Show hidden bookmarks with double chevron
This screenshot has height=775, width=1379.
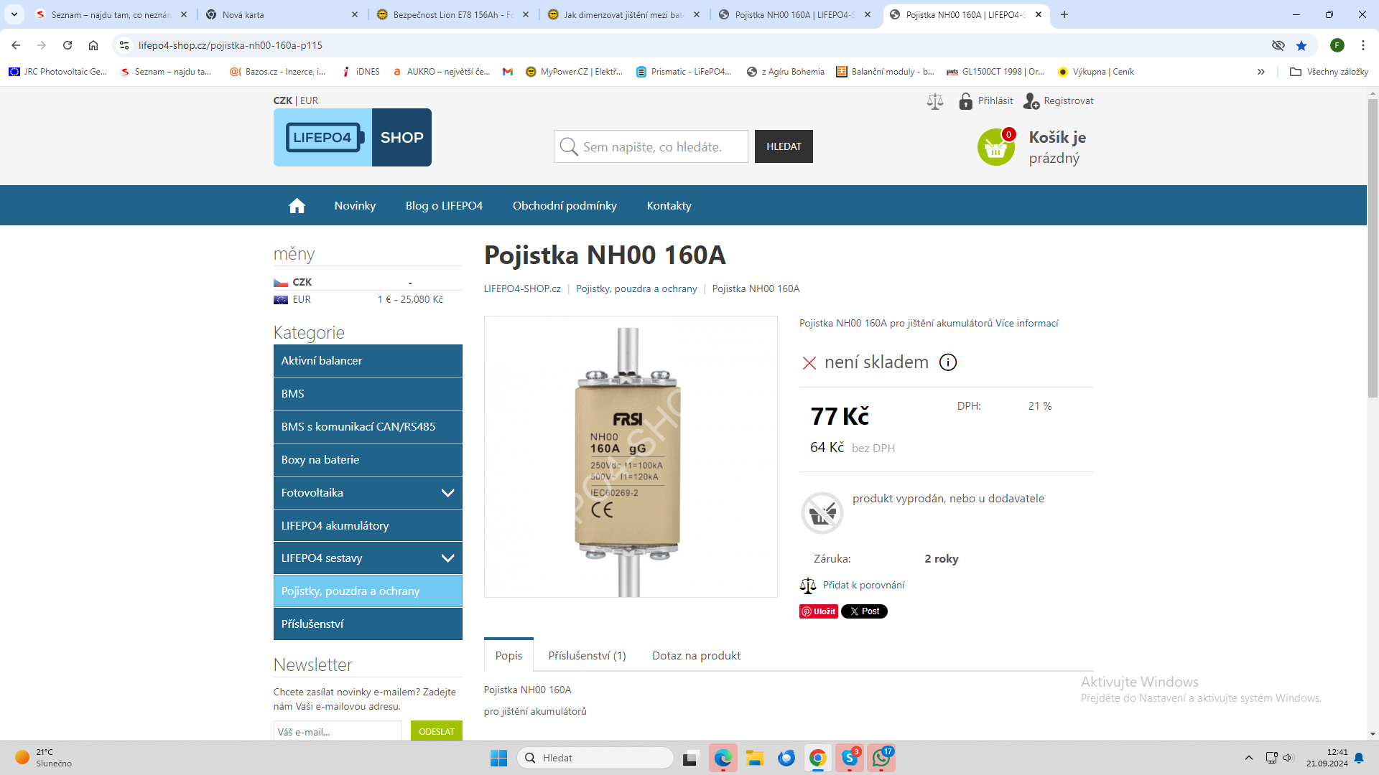coord(1260,72)
